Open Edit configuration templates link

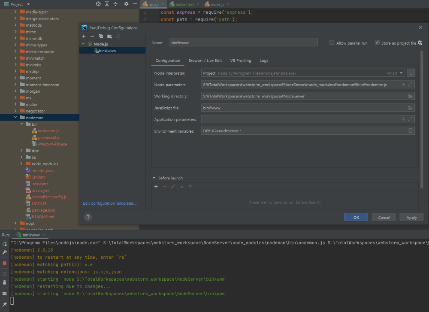click(110, 203)
